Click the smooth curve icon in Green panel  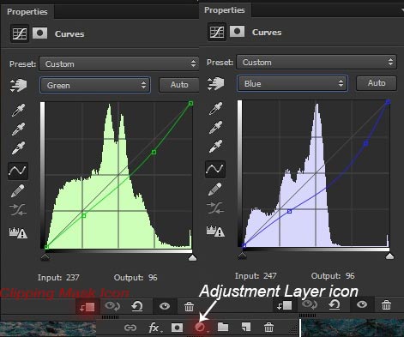point(18,210)
